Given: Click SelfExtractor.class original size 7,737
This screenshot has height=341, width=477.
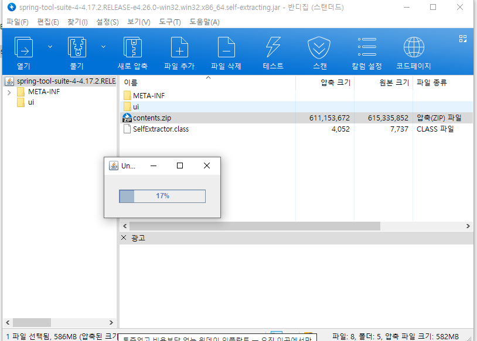Looking at the screenshot, I should point(399,129).
